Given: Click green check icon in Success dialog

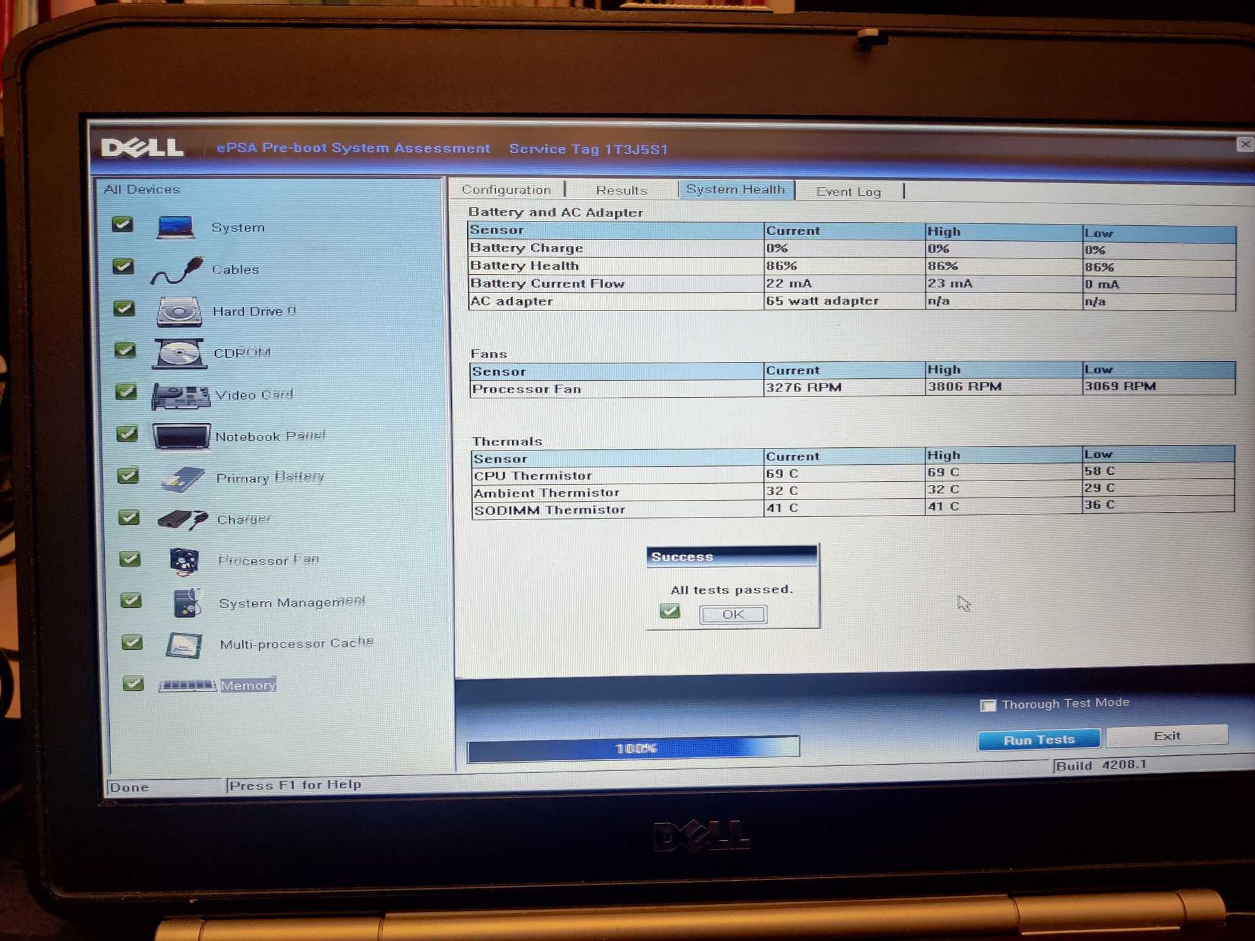Looking at the screenshot, I should 670,610.
